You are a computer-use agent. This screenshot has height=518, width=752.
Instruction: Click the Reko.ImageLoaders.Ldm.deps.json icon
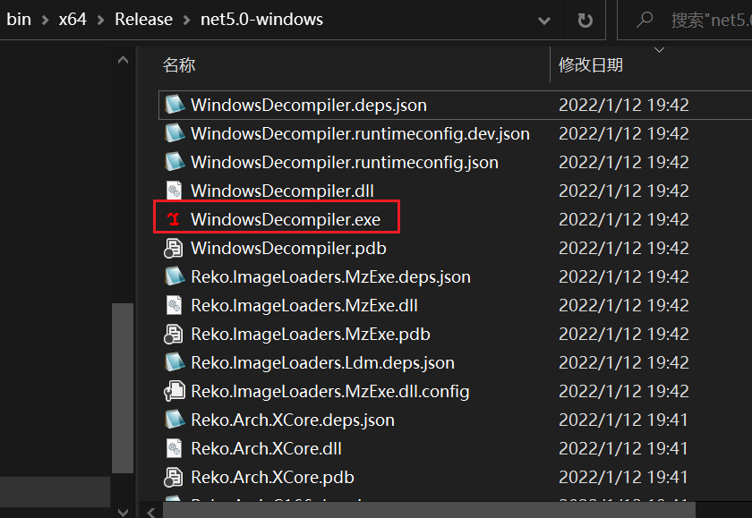click(174, 362)
